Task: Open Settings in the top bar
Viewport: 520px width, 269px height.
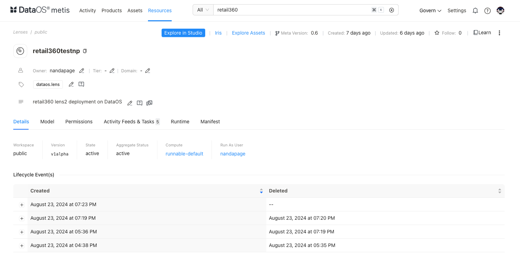Action: point(457,10)
